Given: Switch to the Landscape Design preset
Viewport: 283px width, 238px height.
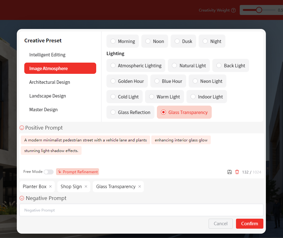Looking at the screenshot, I should [48, 96].
